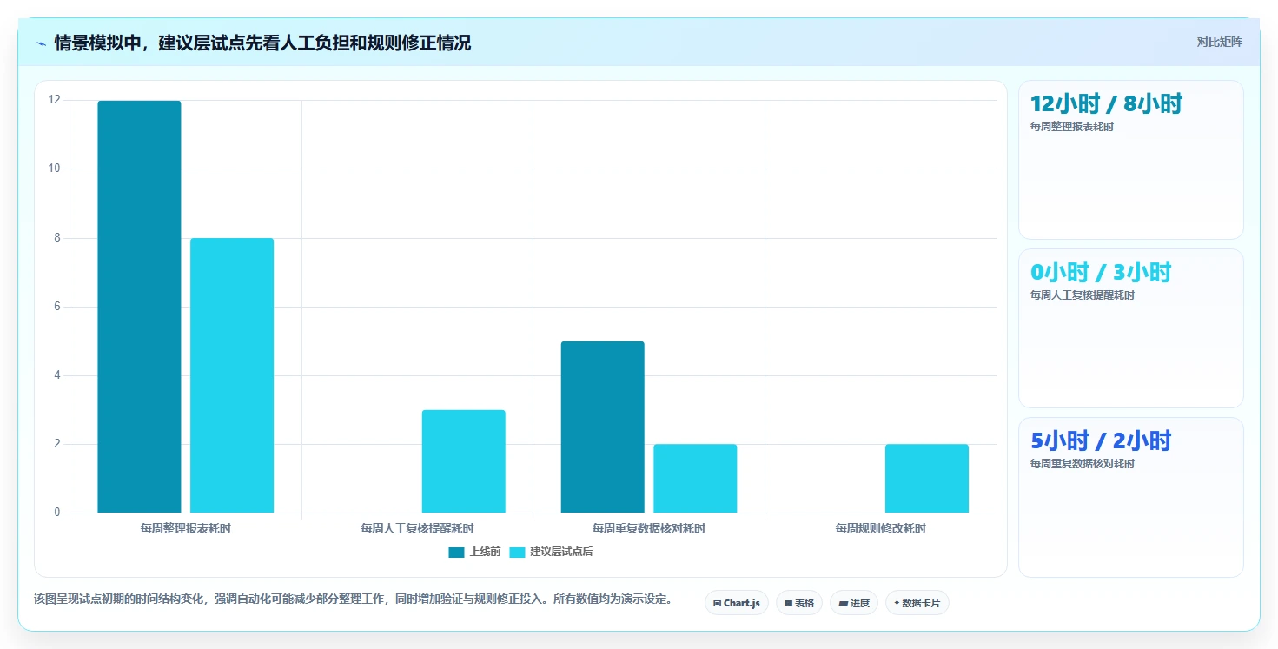This screenshot has width=1278, height=649.
Task: Select the Chart.js chip
Action: tap(736, 603)
